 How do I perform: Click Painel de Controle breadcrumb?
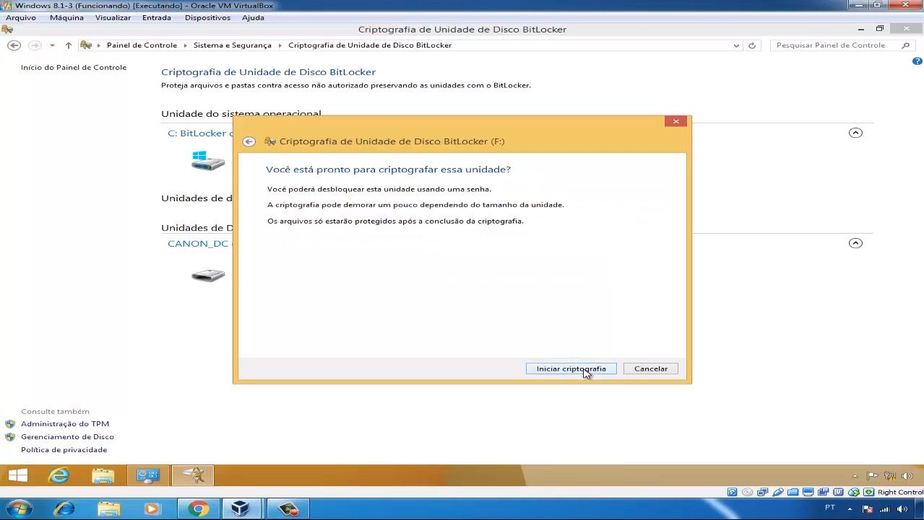click(x=142, y=45)
